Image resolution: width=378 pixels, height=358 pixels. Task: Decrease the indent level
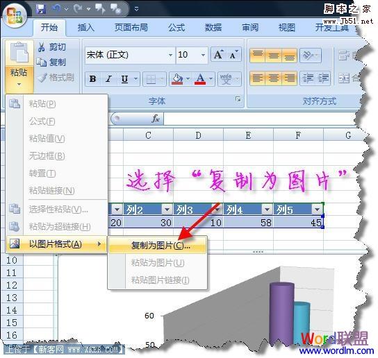(308, 78)
